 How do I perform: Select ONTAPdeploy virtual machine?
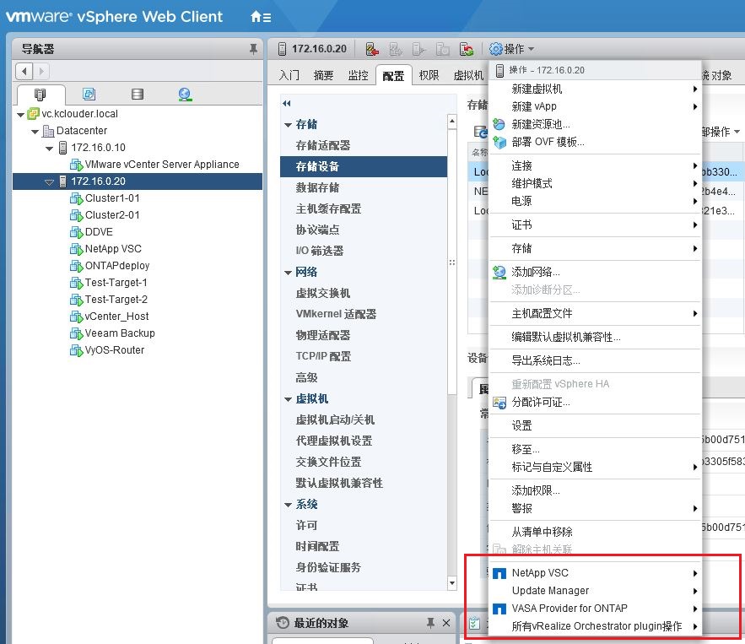pyautogui.click(x=117, y=266)
